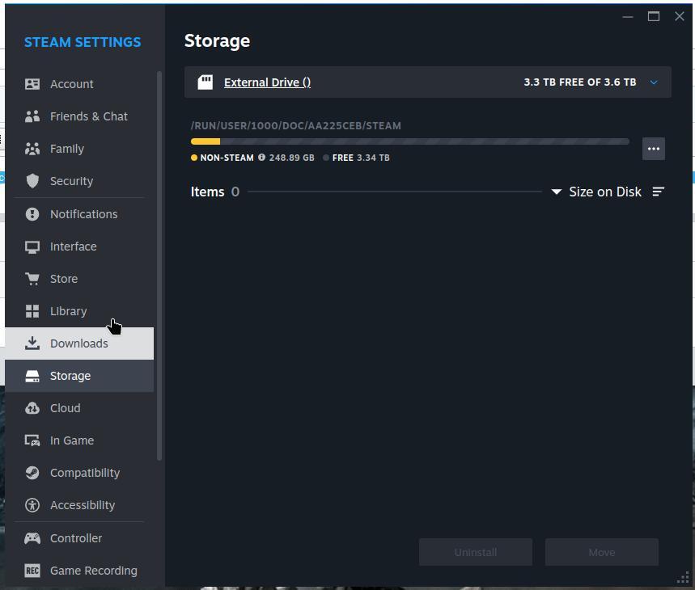Click the yellow NON-STEAM legend dot

(194, 158)
